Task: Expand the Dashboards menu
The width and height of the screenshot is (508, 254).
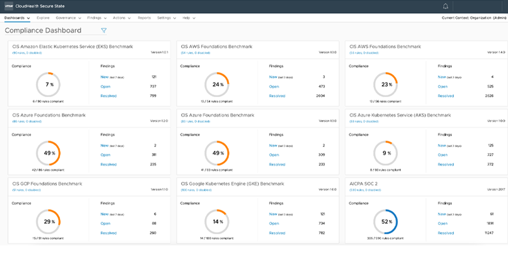Action: click(x=17, y=18)
